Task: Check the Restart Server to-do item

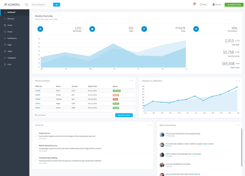Action: 36,136
